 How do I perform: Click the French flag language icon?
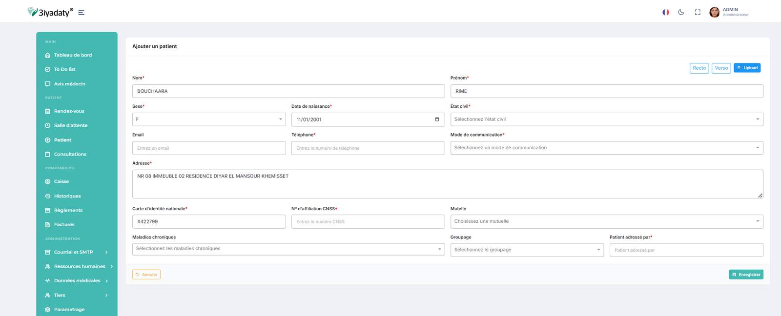coord(665,12)
